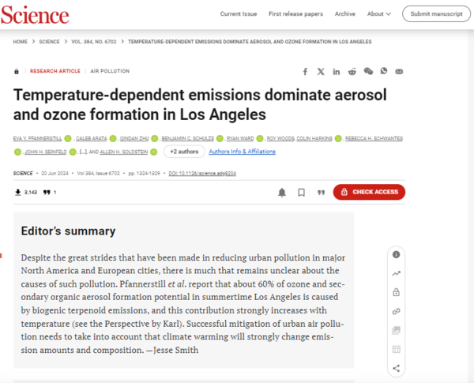Open the info icon in side panel
This screenshot has width=474, height=383.
(396, 254)
